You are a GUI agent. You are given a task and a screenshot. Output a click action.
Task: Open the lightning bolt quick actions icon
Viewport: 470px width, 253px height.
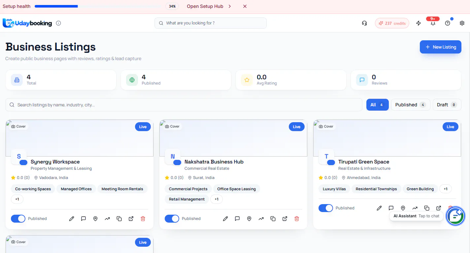pos(419,23)
